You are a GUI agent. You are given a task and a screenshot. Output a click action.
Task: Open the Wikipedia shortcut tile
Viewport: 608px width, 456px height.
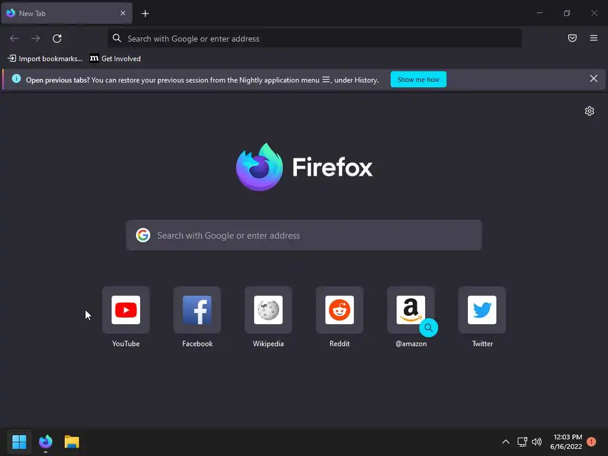click(268, 310)
